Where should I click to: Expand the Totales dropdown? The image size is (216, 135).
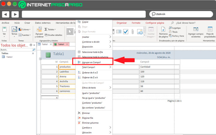pyautogui.click(x=50, y=29)
